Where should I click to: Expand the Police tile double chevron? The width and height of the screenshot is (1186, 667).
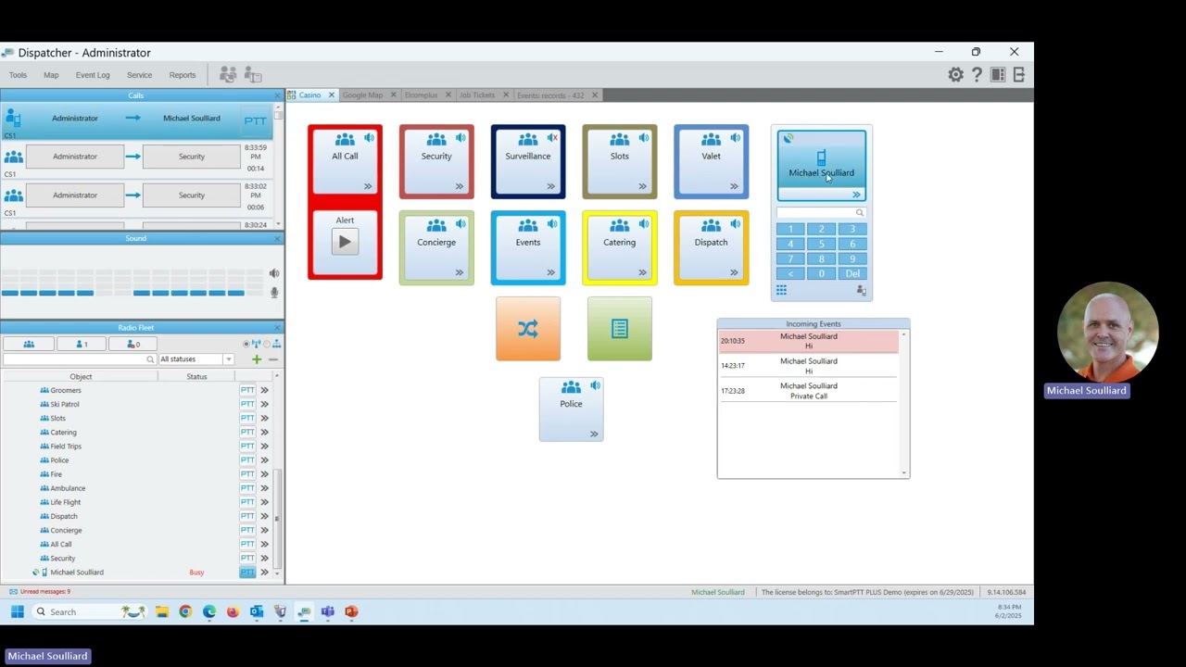[x=594, y=434]
